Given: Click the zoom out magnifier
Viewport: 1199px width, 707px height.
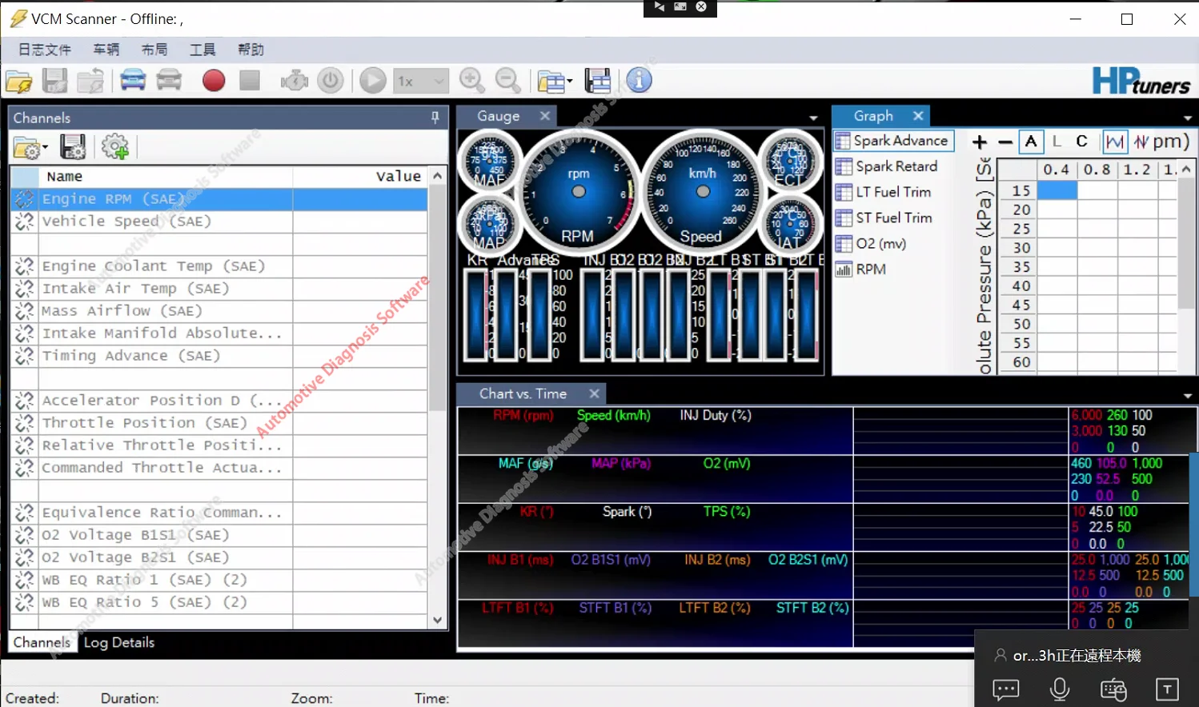Looking at the screenshot, I should [x=508, y=81].
